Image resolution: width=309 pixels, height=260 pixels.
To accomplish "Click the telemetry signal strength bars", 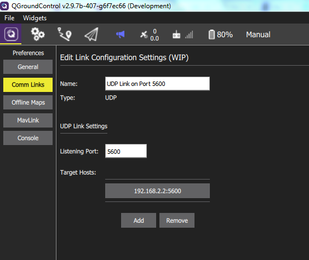I will 189,35.
